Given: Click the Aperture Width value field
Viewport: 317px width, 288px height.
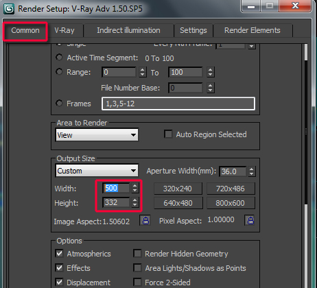Looking at the screenshot, I should tap(233, 171).
